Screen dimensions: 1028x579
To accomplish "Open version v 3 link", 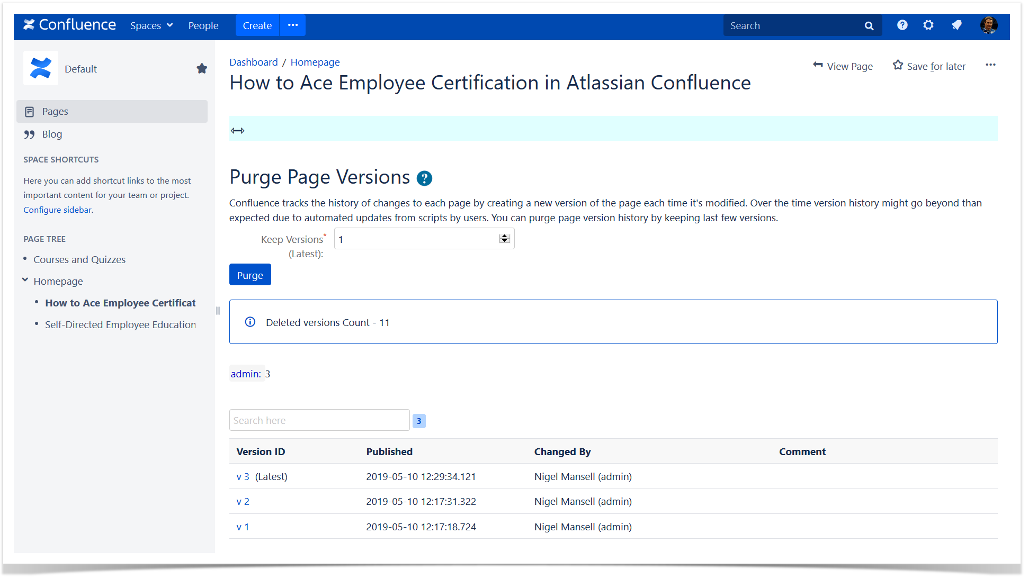I will (243, 476).
